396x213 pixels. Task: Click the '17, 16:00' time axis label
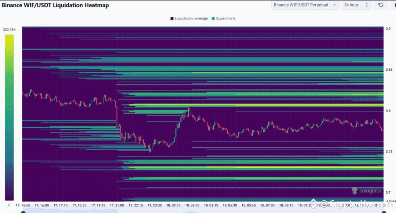coord(42,205)
